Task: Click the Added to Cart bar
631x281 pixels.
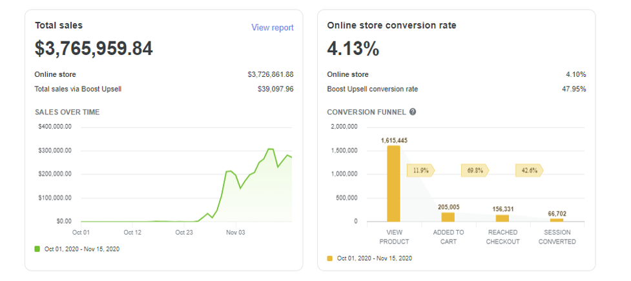Action: point(448,217)
